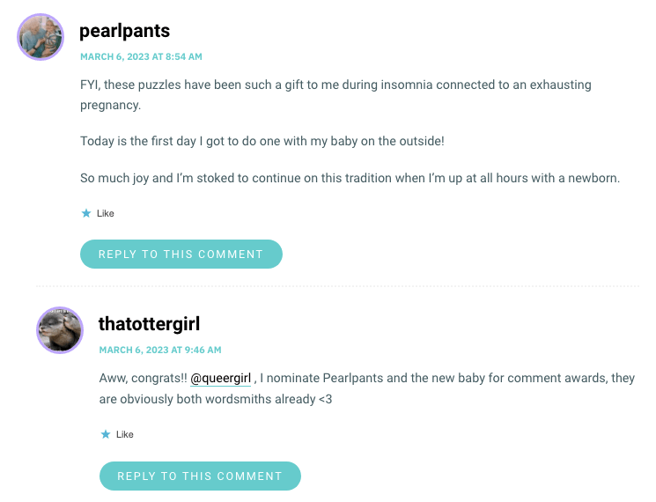Open thatottergirl's otter avatar
Screen dimensions: 656x502
[x=60, y=330]
